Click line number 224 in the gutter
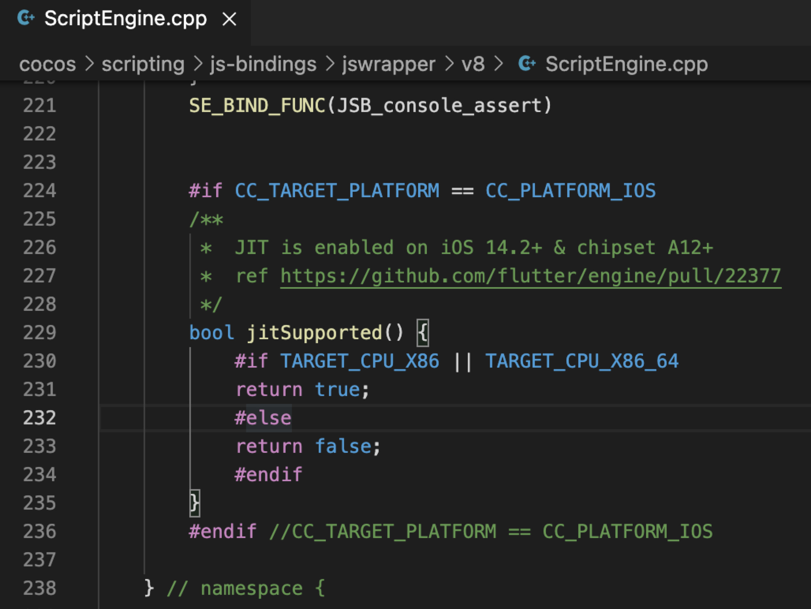Viewport: 811px width, 609px height. tap(39, 191)
